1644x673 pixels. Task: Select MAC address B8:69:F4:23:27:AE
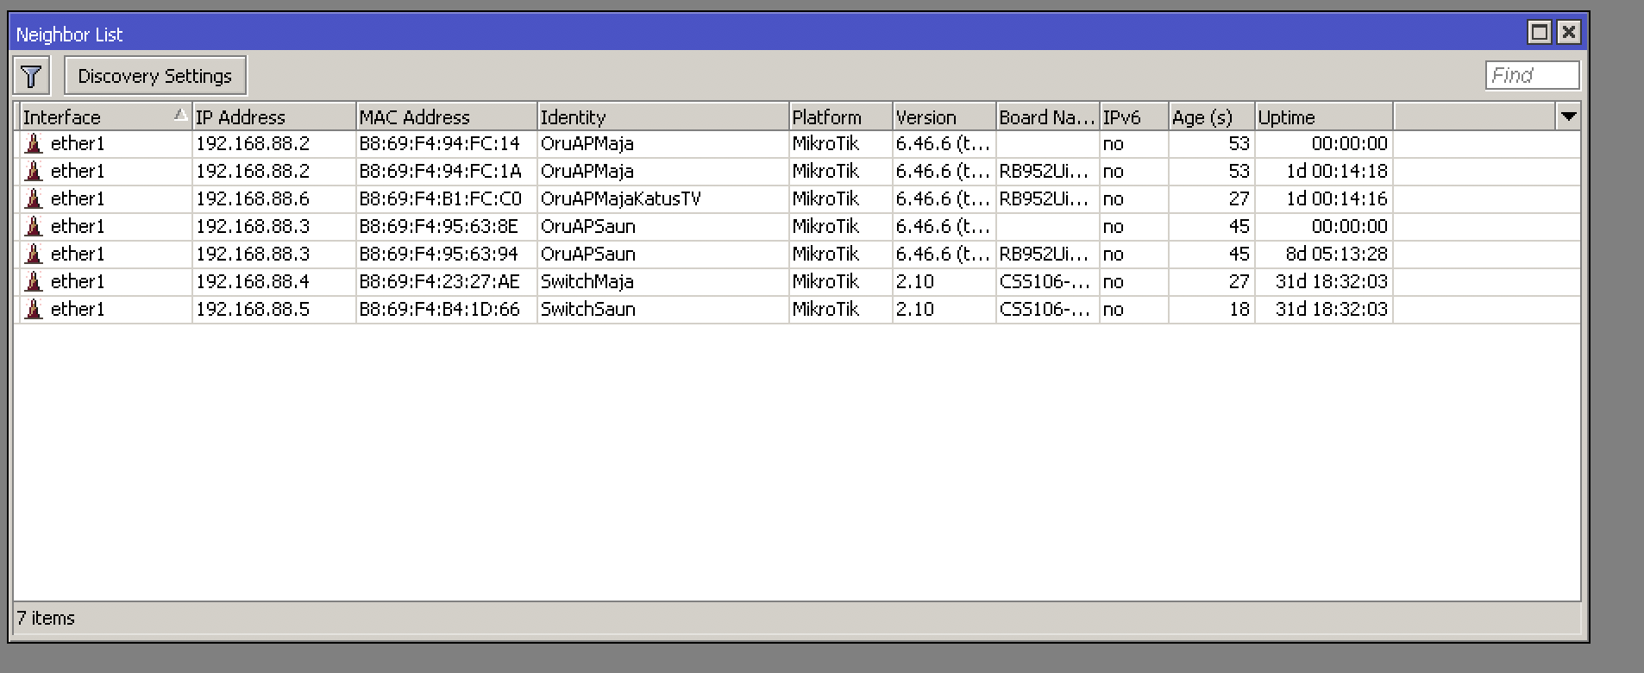pos(439,281)
